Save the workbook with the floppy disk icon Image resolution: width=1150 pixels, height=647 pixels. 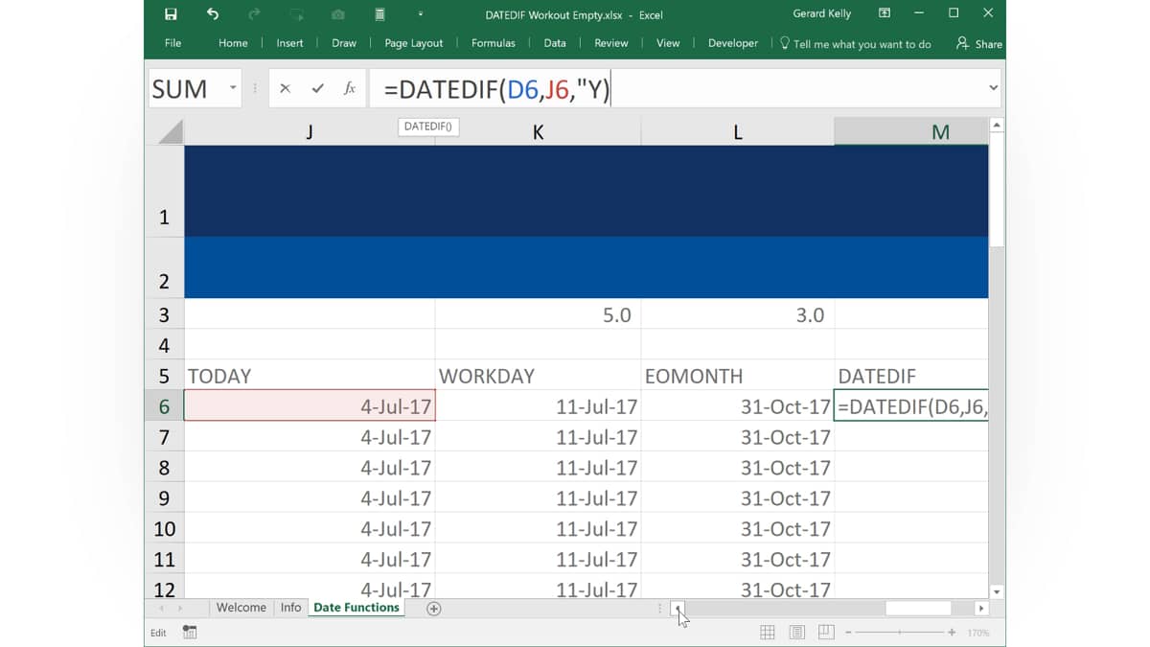click(x=171, y=14)
